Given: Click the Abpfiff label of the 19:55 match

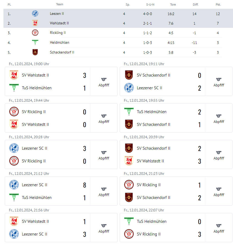Looking at the screenshot, I should coord(219,122).
